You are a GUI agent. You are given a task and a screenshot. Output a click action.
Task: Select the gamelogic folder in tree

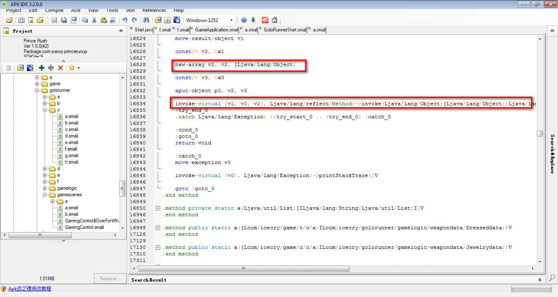[x=67, y=188]
